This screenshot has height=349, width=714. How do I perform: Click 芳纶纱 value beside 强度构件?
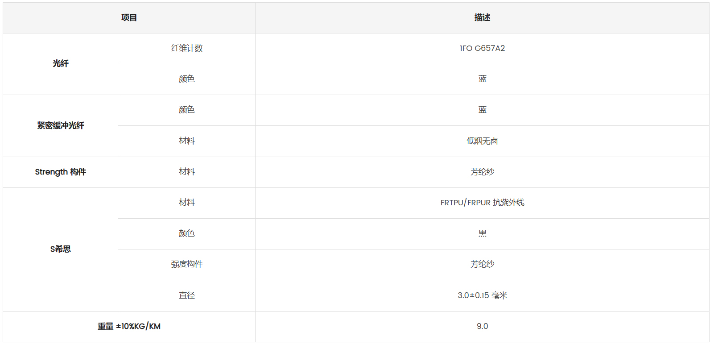pyautogui.click(x=482, y=265)
